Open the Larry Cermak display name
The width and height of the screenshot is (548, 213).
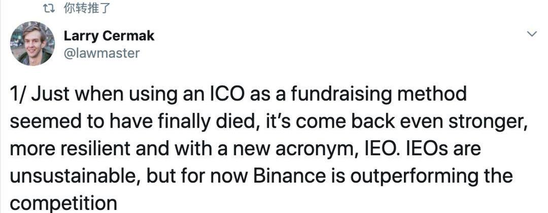[x=109, y=36]
